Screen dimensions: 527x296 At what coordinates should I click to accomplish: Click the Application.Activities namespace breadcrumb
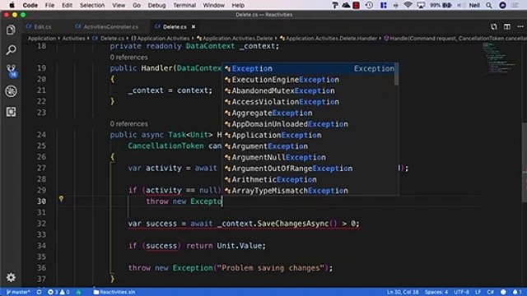pos(161,39)
